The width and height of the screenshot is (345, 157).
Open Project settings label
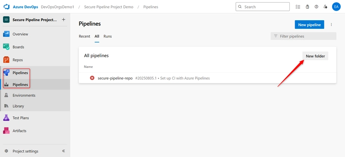[x=25, y=151]
